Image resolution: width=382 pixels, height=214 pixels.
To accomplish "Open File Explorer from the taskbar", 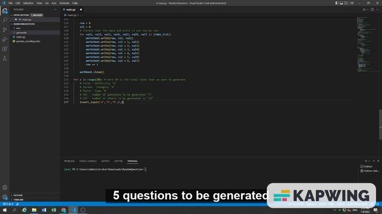I will click(x=34, y=210).
